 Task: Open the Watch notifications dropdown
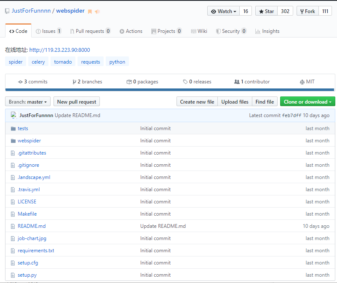click(224, 11)
